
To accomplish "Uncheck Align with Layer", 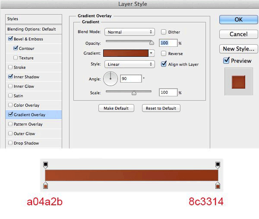I will 164,64.
